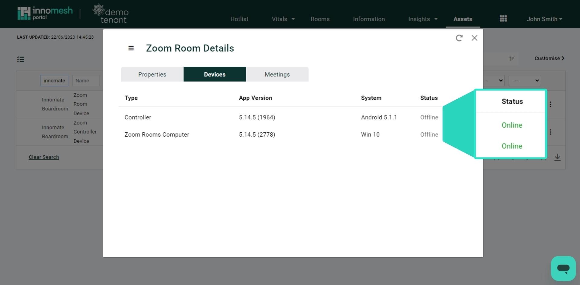Image resolution: width=580 pixels, height=285 pixels.
Task: Click the innomesh portal logo
Action: [45, 13]
